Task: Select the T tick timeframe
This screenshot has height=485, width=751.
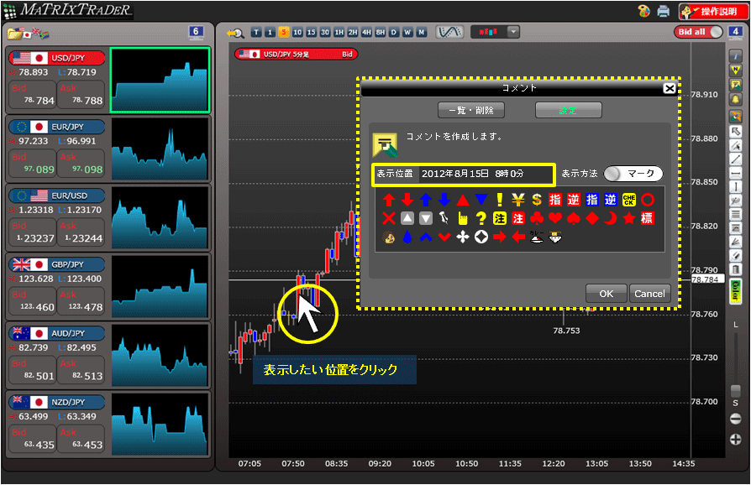Action: click(256, 32)
